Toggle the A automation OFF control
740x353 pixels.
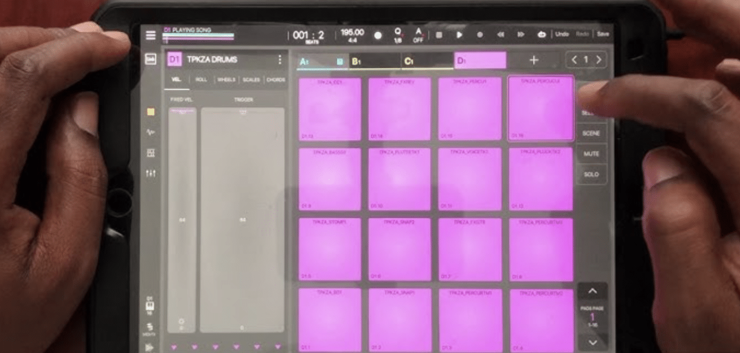click(419, 35)
